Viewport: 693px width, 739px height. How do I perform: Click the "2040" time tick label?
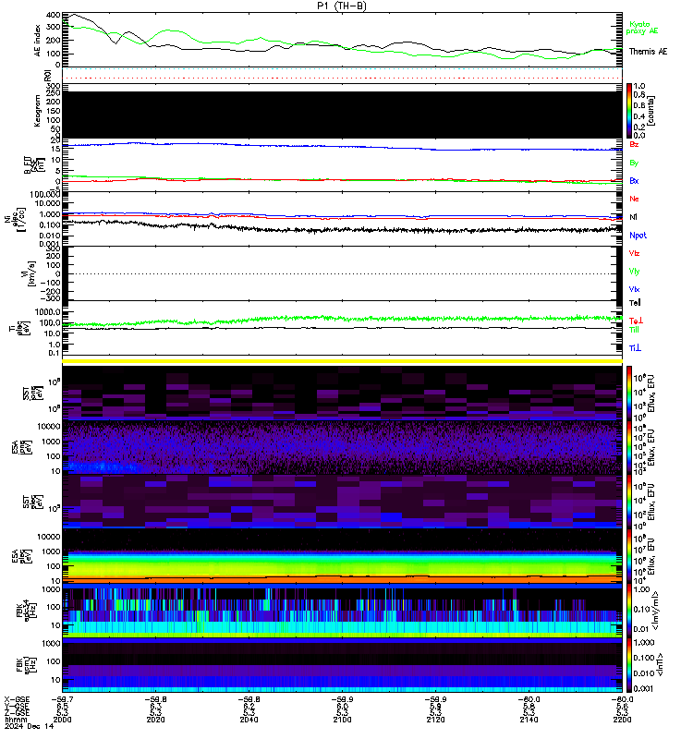[x=249, y=720]
